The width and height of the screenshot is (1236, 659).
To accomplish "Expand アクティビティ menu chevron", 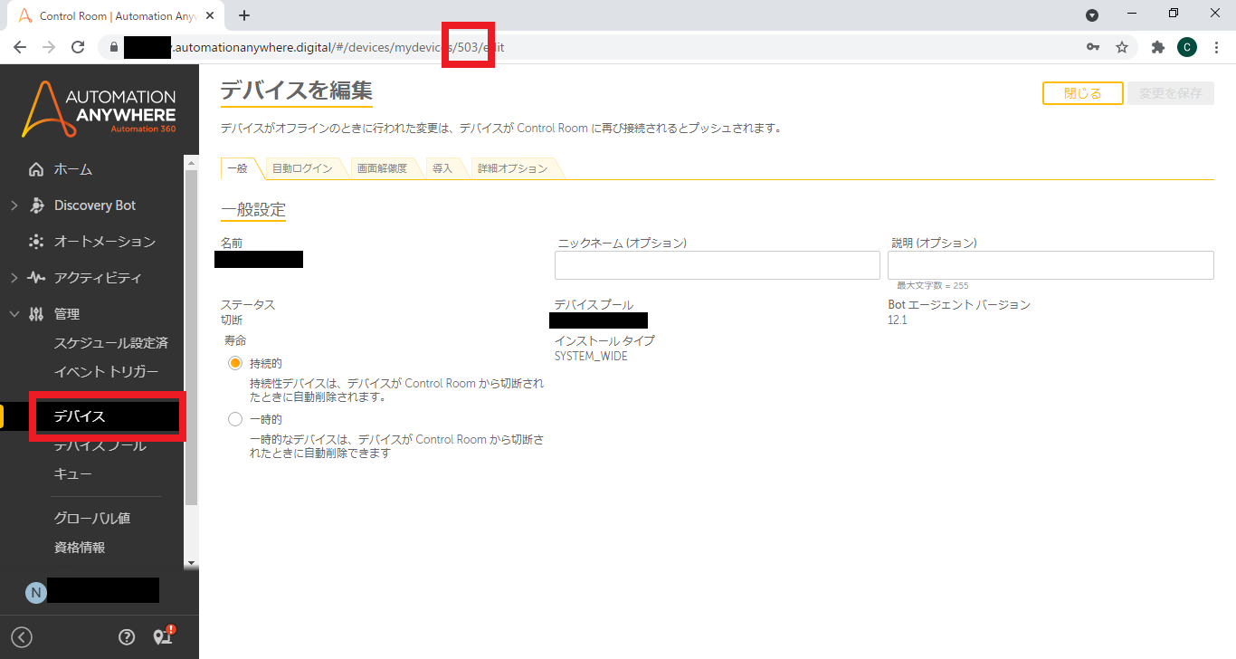I will tap(14, 278).
